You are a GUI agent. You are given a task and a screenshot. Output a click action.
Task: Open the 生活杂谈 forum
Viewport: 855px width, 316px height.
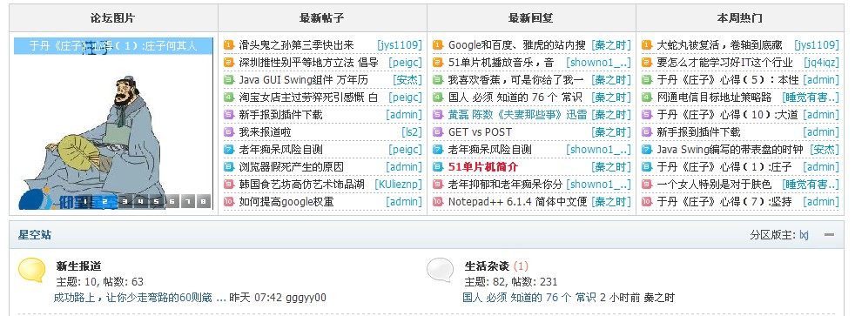[487, 266]
